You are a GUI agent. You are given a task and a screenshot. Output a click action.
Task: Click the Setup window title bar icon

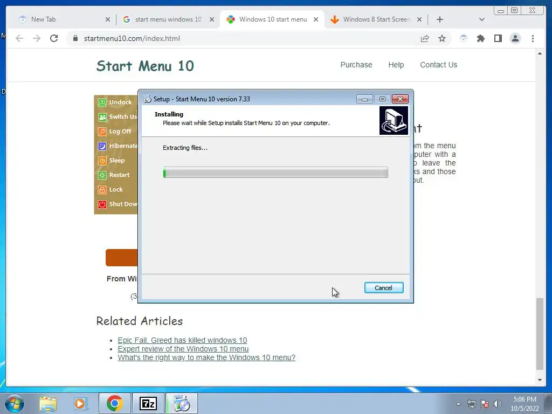point(147,99)
